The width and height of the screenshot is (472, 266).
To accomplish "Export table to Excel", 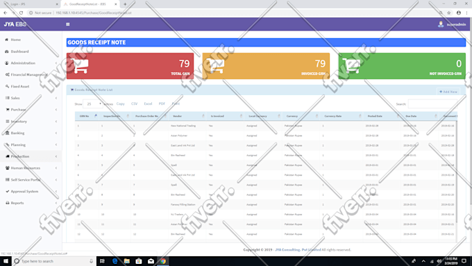I will point(148,103).
